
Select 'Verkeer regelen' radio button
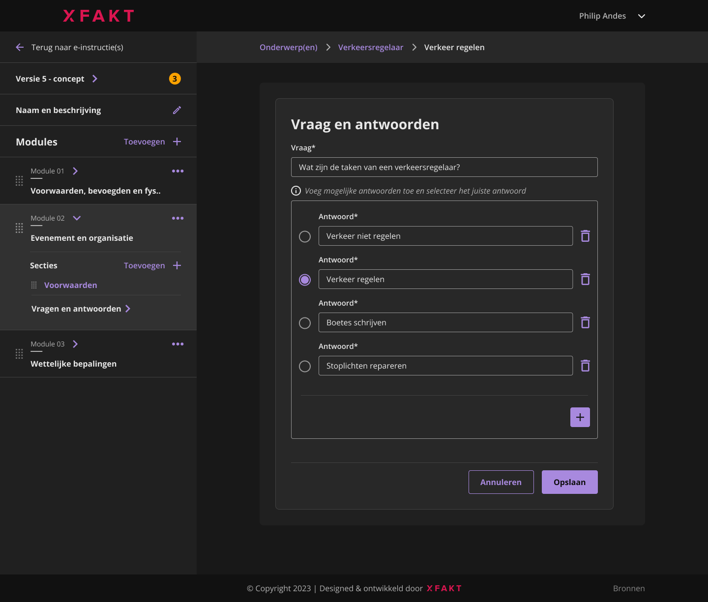(x=305, y=280)
